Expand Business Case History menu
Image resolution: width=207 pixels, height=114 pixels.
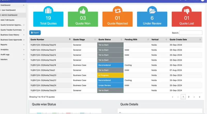(24, 35)
